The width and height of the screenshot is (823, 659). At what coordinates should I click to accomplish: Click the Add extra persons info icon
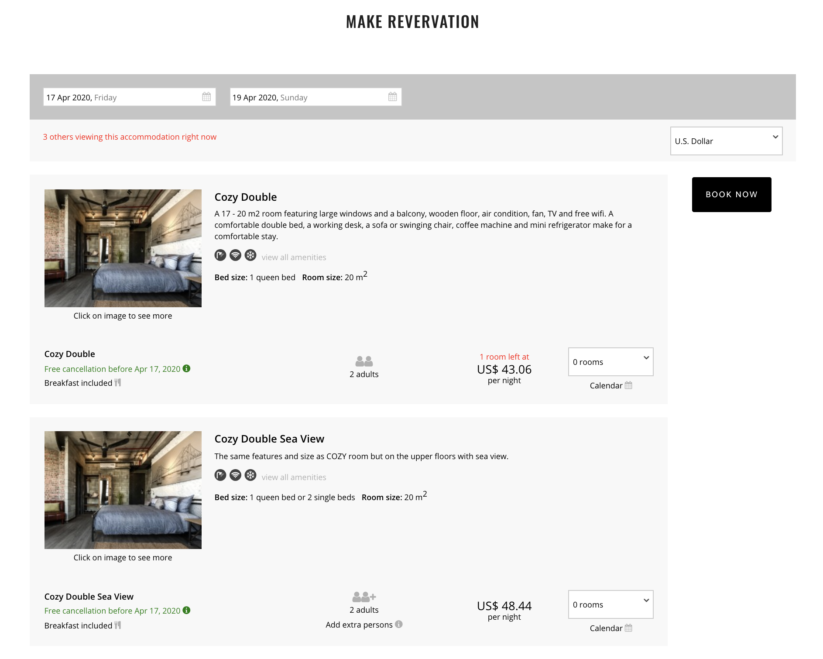coord(399,625)
